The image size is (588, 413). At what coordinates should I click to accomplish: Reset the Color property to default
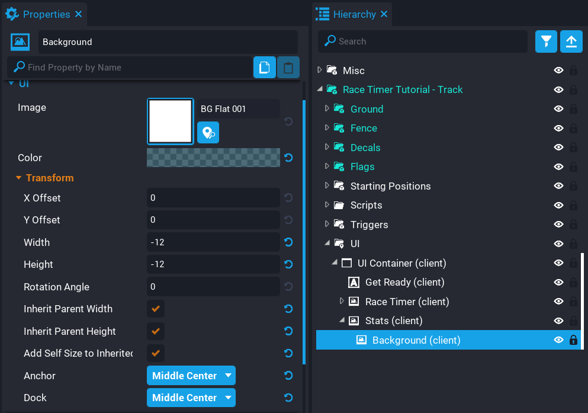(x=288, y=158)
